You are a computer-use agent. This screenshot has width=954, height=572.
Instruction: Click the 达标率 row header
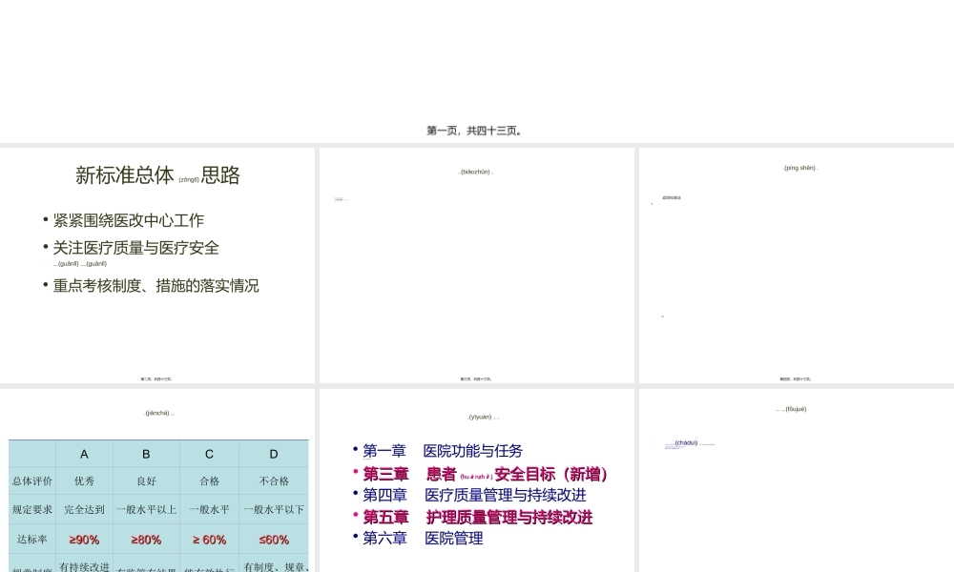[x=31, y=540]
